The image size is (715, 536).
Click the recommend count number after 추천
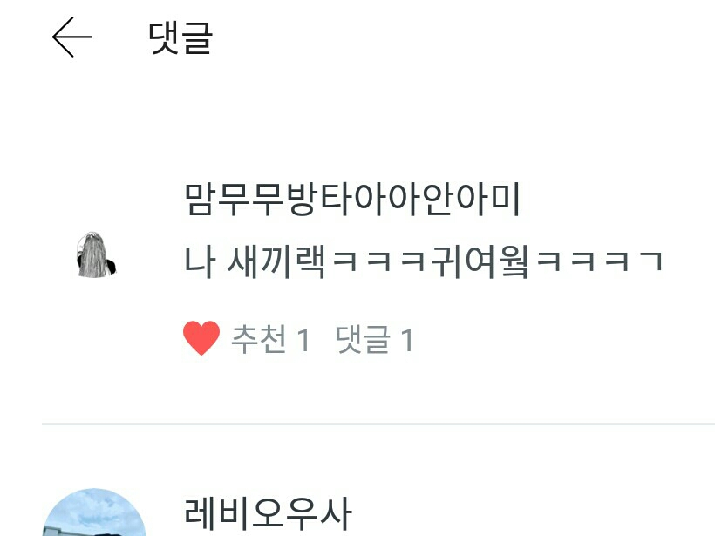pyautogui.click(x=303, y=340)
